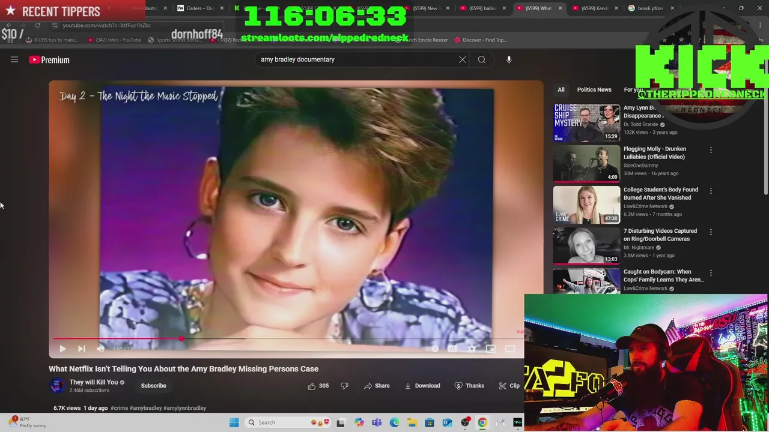Play the video

62,349
